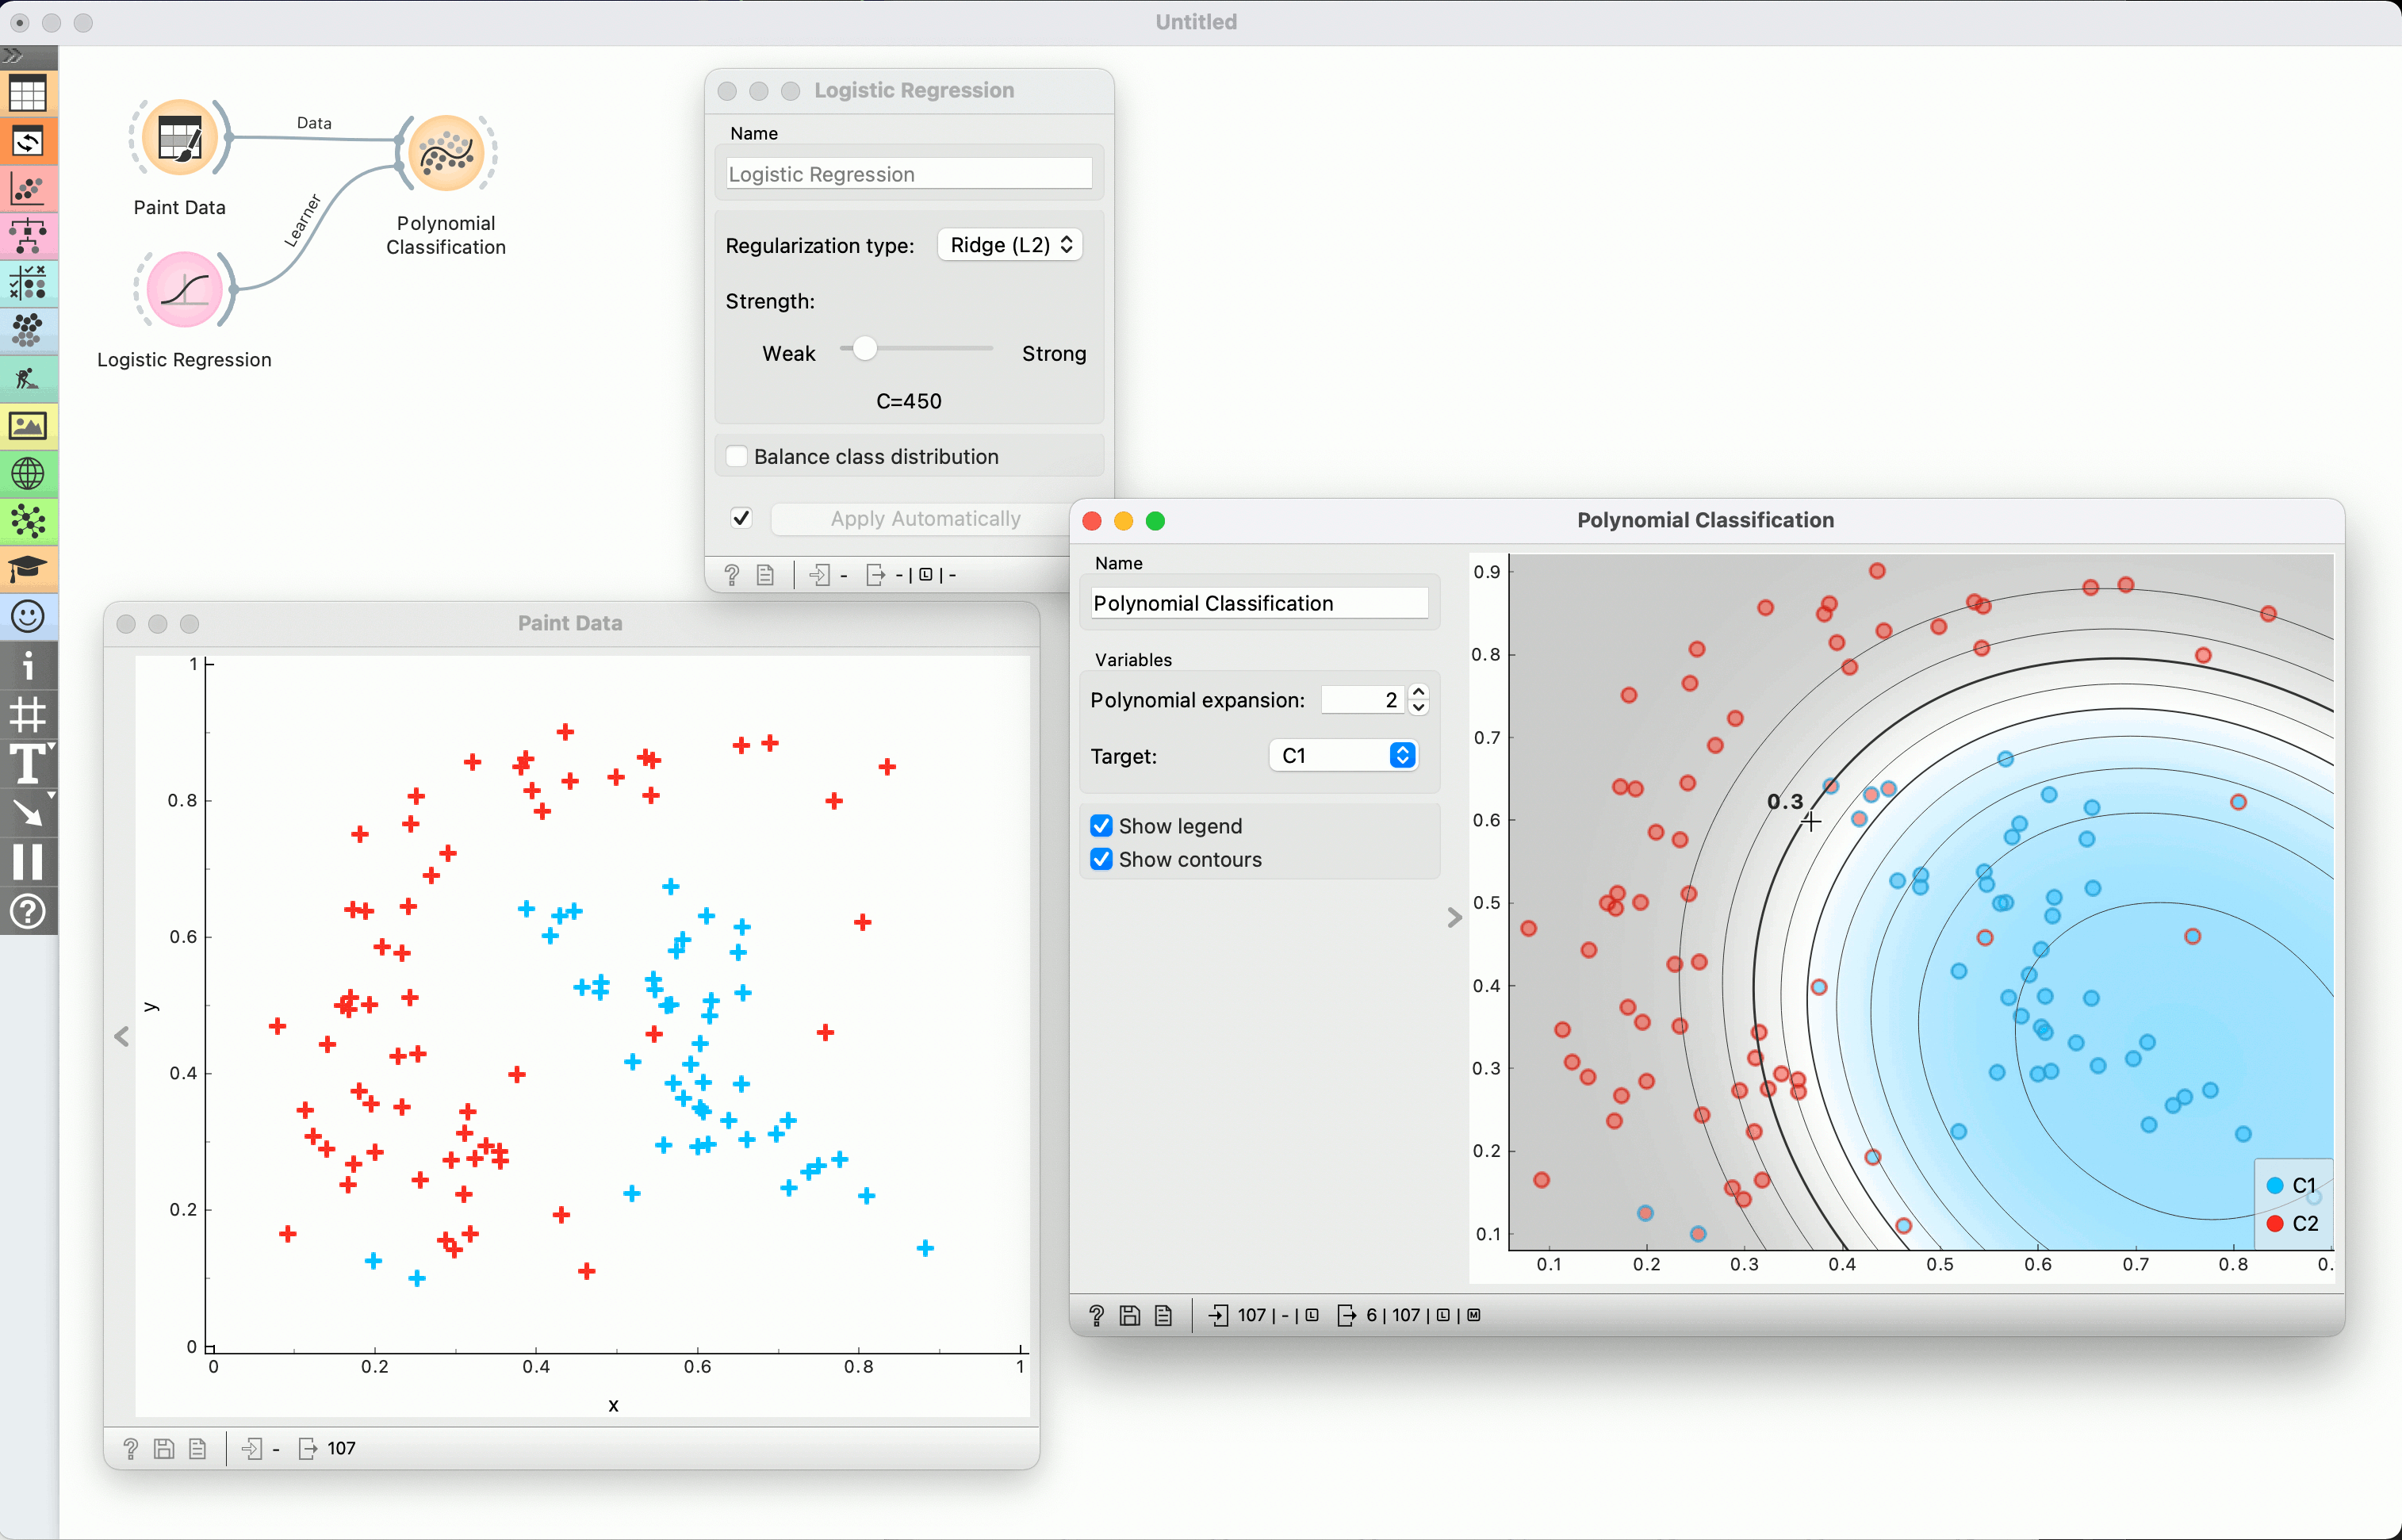Click the 'C=450' strength value text

pos(909,401)
